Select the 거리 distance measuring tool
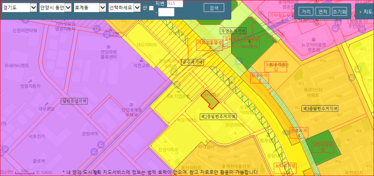This screenshot has width=374, height=176. pyautogui.click(x=306, y=12)
